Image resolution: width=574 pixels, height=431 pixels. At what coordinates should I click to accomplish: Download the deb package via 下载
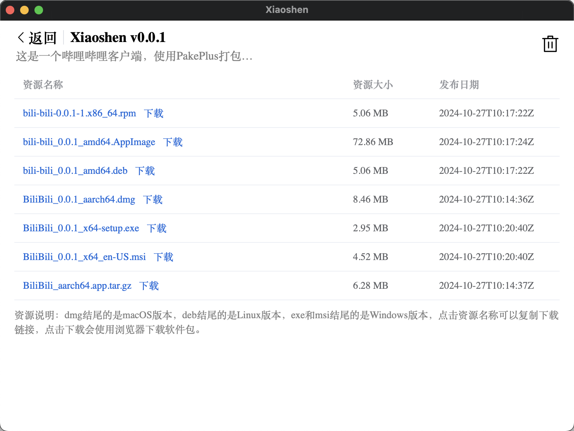145,171
